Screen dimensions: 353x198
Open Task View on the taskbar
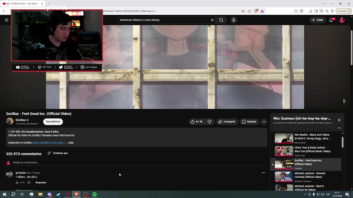22,194
